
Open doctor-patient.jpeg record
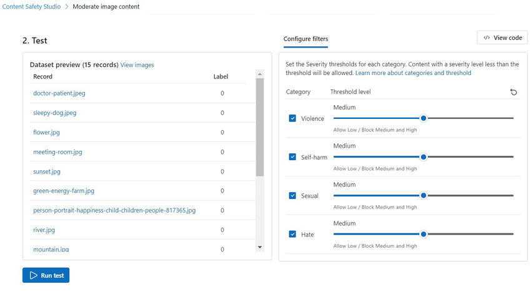tap(59, 94)
